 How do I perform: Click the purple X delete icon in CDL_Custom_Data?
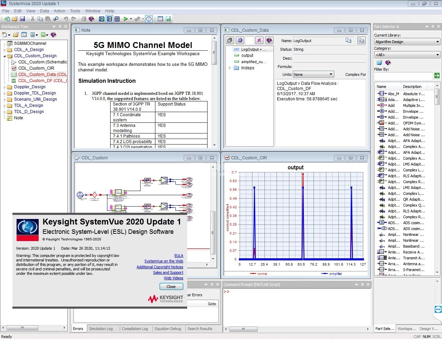[x=259, y=40]
